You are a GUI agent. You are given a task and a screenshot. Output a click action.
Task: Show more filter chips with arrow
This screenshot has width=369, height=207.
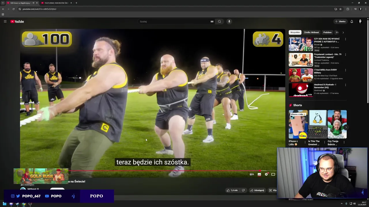[x=343, y=32]
